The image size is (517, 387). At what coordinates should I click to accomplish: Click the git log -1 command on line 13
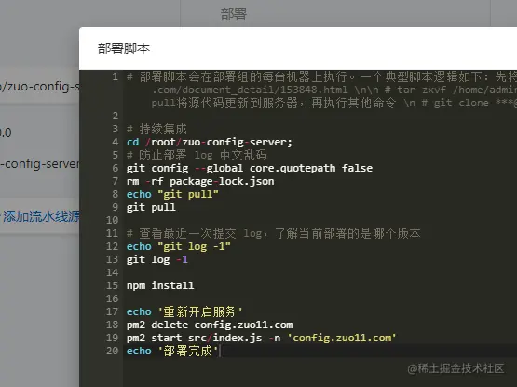[157, 259]
